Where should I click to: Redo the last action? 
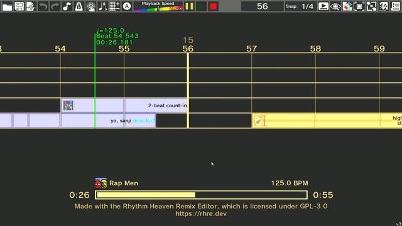click(x=55, y=6)
